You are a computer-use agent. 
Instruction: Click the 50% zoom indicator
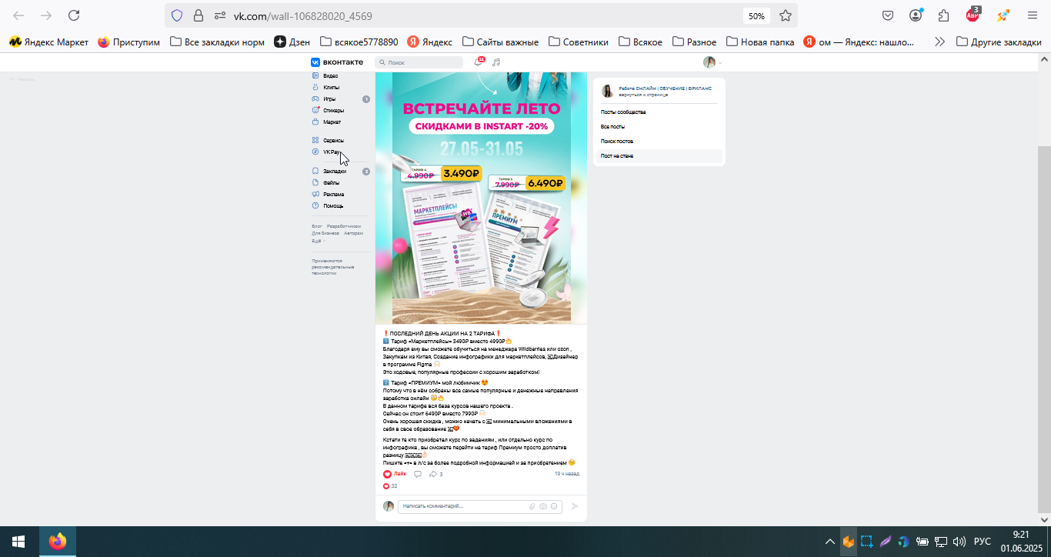click(x=756, y=15)
